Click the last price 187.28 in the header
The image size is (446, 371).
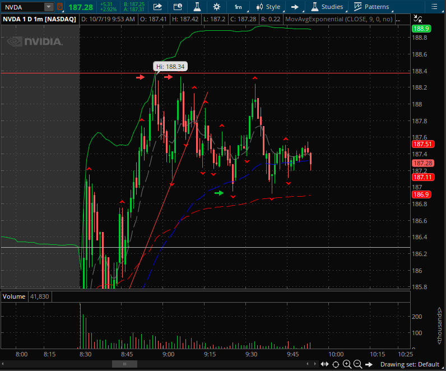(x=81, y=7)
